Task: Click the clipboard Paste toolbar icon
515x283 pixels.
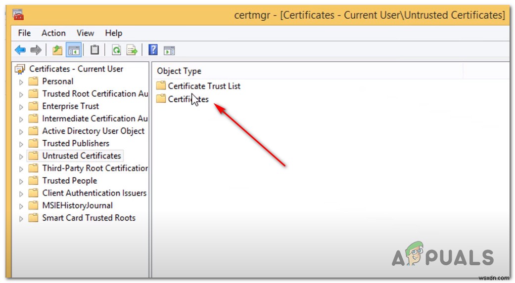Action: click(x=94, y=50)
